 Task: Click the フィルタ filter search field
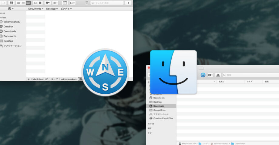coord(108,3)
